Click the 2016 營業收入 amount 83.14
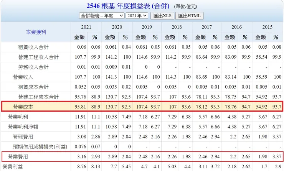 (231, 77)
